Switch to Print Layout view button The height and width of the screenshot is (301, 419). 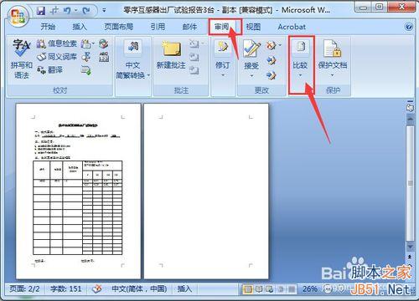[x=247, y=289]
